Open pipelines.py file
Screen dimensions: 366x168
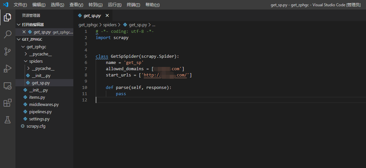tap(40, 112)
